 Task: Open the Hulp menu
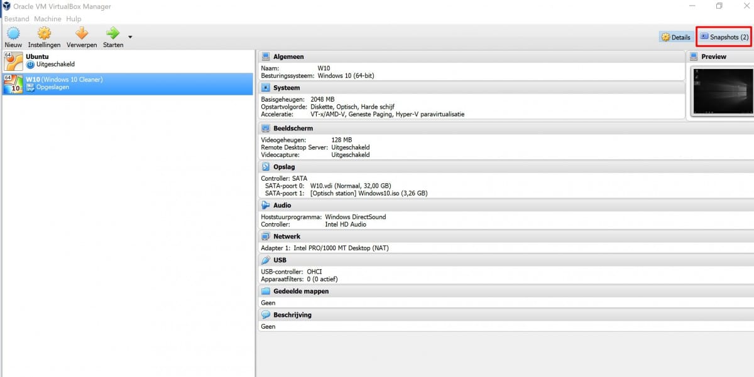(74, 19)
